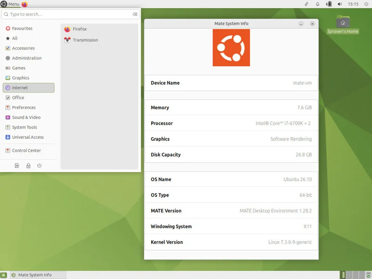The height and width of the screenshot is (279, 372).
Task: Select the Internet category
Action: (29, 88)
